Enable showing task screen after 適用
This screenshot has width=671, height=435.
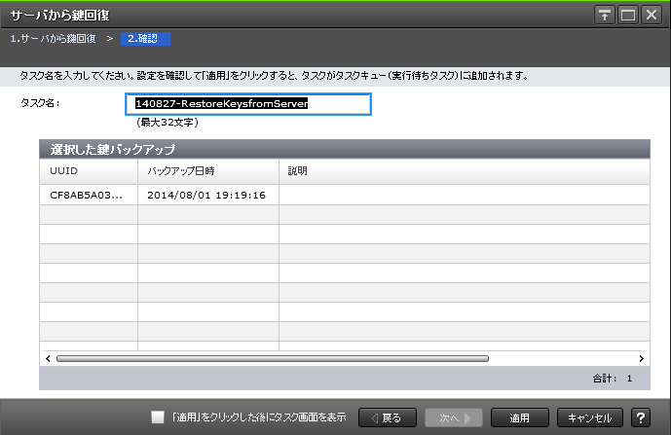click(158, 417)
